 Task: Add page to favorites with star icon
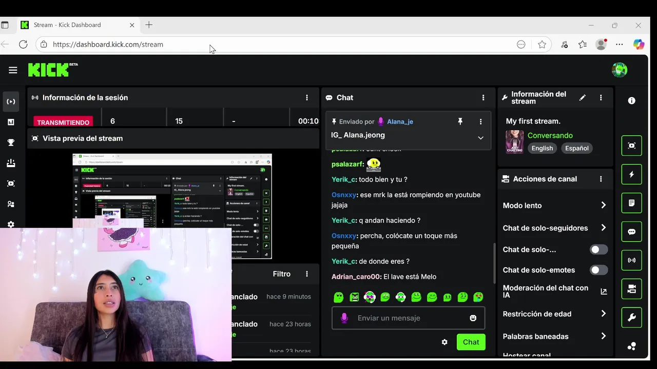pos(542,45)
